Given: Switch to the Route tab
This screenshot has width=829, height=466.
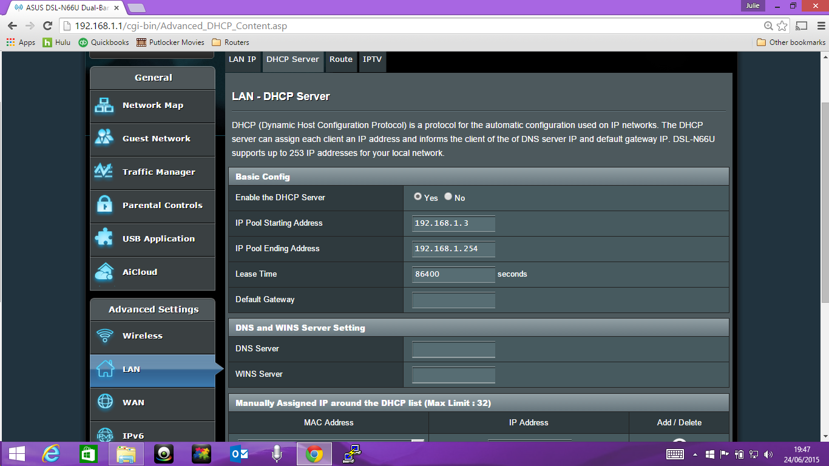Looking at the screenshot, I should tap(341, 59).
